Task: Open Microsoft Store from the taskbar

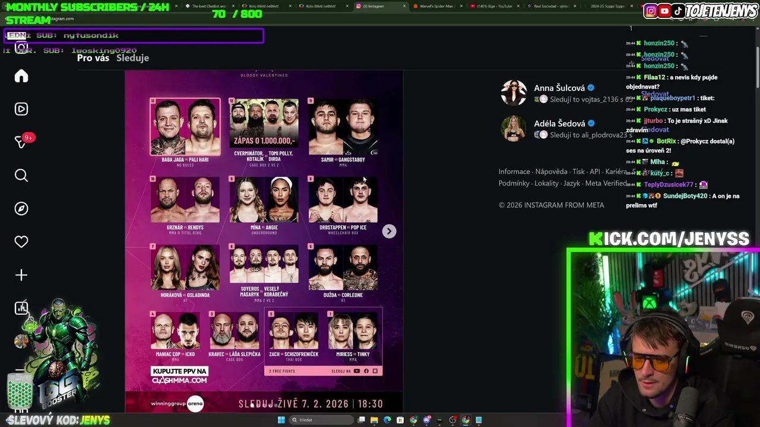Action: click(x=400, y=420)
